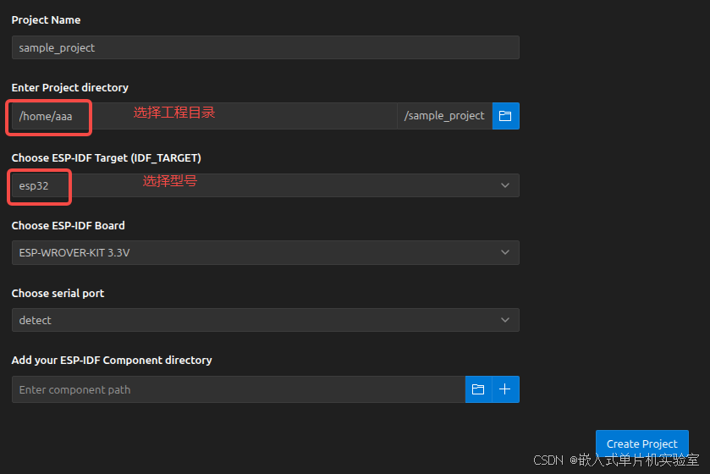Focus the Project Name field sample_project
This screenshot has height=474, width=710.
pyautogui.click(x=266, y=47)
